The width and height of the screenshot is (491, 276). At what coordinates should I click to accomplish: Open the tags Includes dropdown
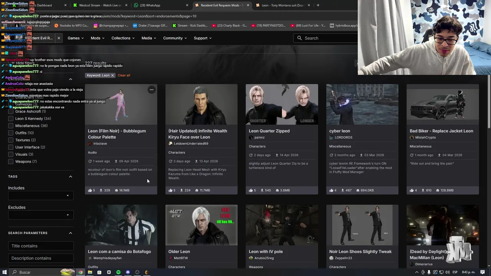[41, 196]
